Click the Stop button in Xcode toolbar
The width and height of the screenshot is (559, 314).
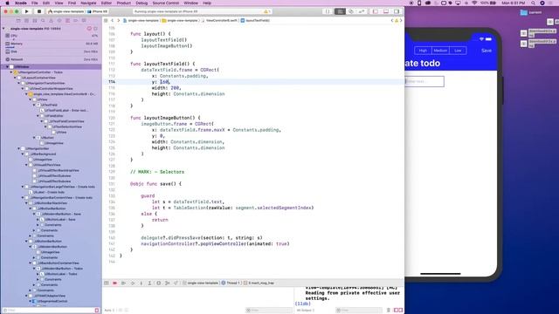39,11
